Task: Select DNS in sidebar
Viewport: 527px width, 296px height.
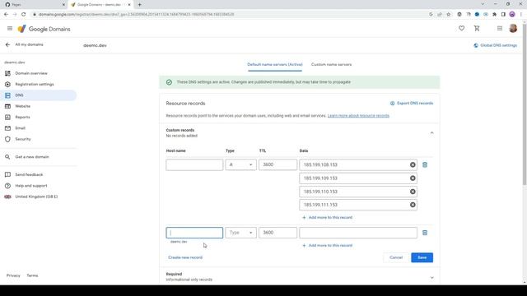Action: tap(39, 95)
